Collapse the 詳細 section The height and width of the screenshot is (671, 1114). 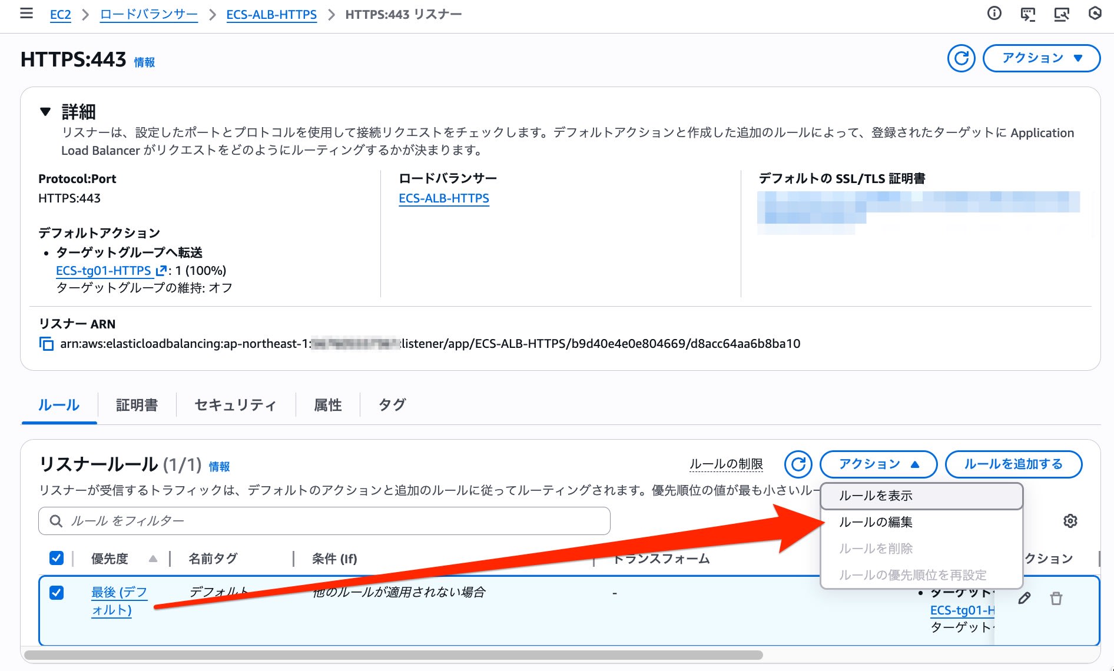(x=45, y=109)
